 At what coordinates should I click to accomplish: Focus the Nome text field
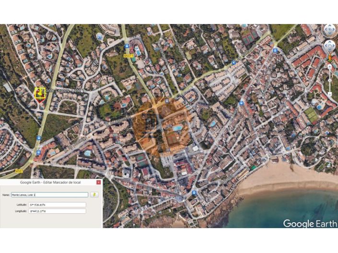(x=49, y=195)
